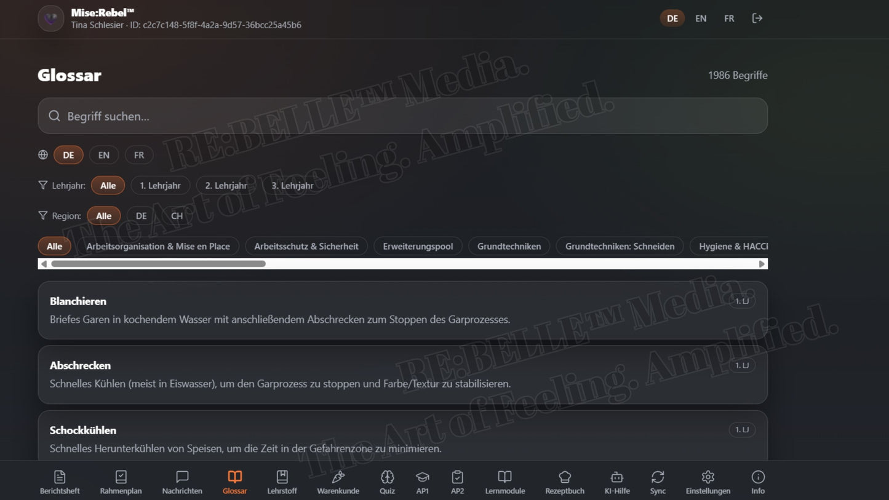Filter Region by DE

142,216
